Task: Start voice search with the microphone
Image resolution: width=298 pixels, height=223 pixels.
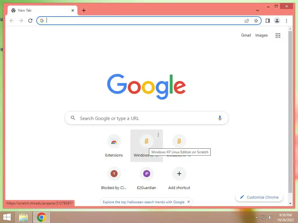Action: [220, 118]
